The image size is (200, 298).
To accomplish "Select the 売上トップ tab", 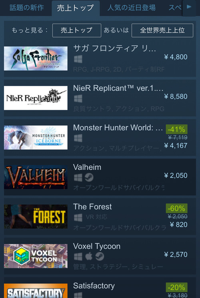I will [76, 8].
